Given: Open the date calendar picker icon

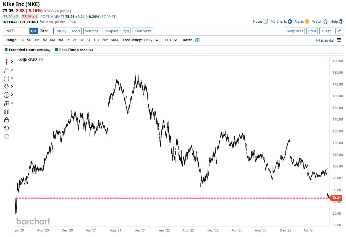Looking at the screenshot, I should click(197, 40).
